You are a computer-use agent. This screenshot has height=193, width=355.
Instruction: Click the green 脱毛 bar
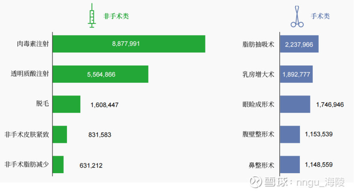coord(66,105)
